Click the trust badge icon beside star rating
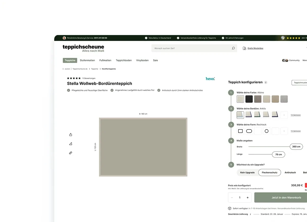The height and width of the screenshot is (222, 307). tap(283, 38)
